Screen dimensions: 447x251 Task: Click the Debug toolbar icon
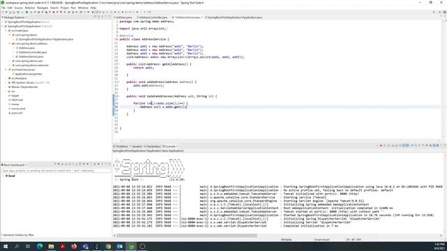[31, 13]
